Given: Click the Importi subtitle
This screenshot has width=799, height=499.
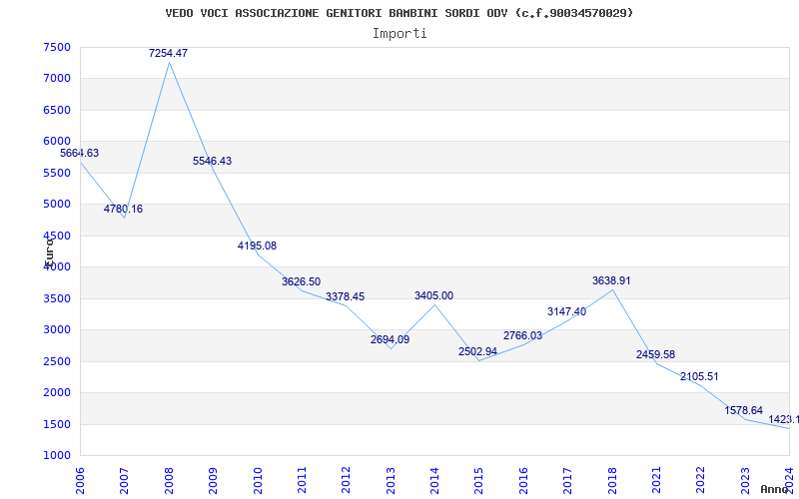Looking at the screenshot, I should [x=399, y=34].
